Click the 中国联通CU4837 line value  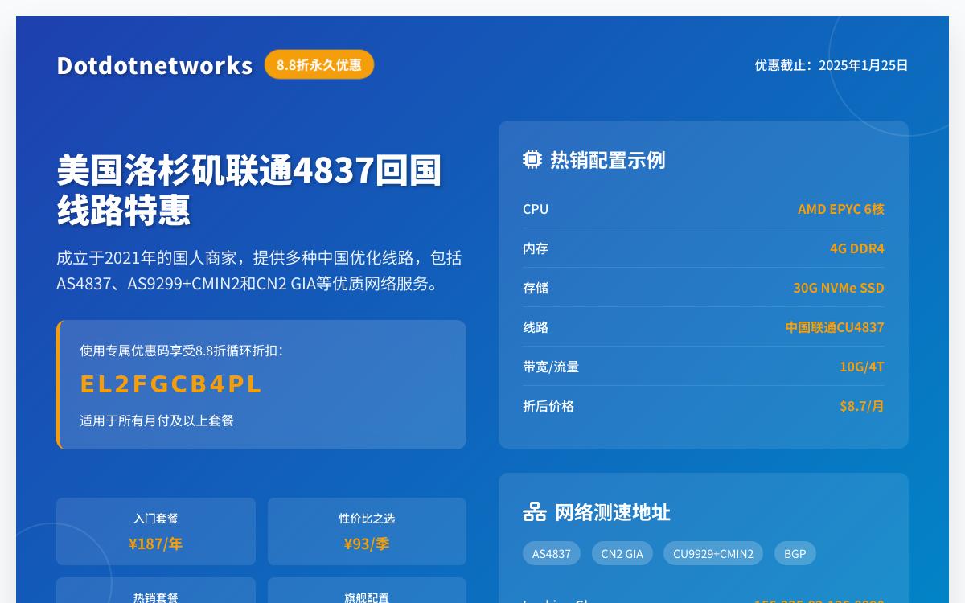[x=835, y=327]
